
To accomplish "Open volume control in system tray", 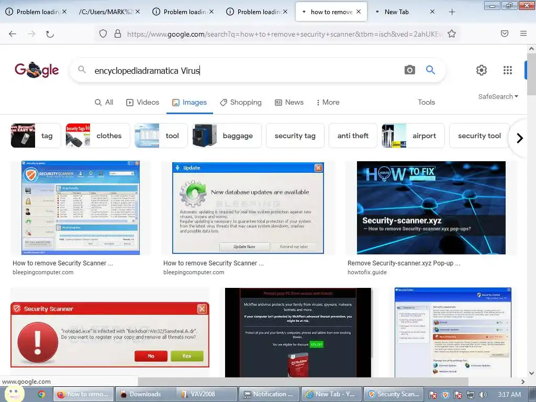I will point(483,395).
